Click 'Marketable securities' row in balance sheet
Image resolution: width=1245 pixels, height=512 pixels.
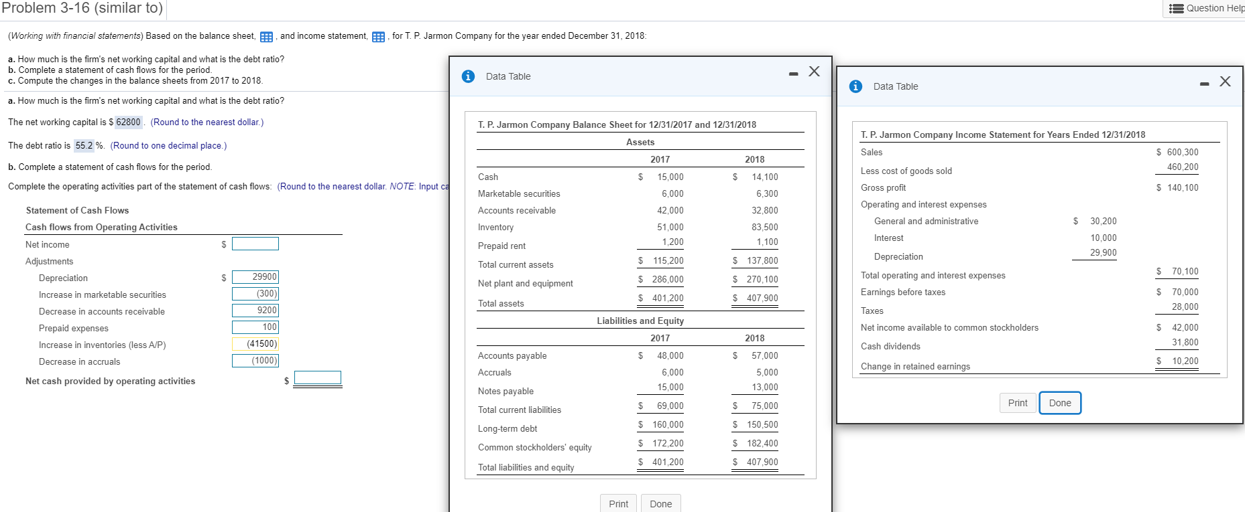pos(519,194)
